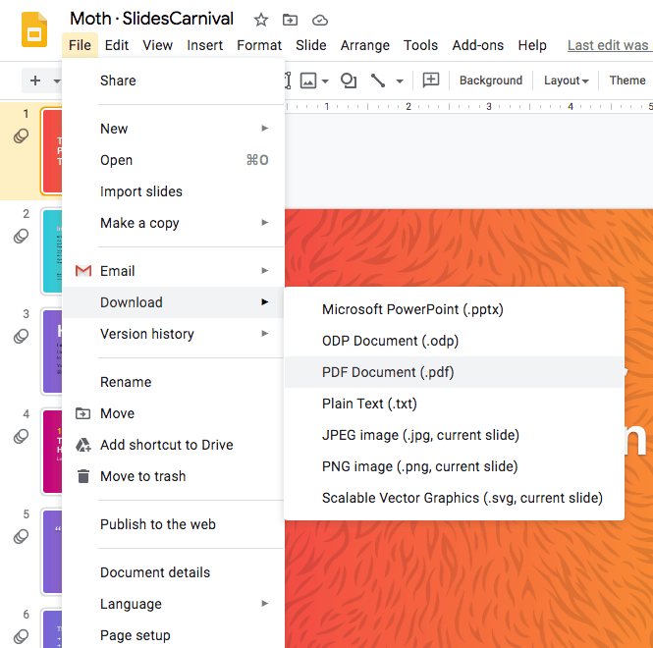The width and height of the screenshot is (653, 648).
Task: Click the Theme button
Action: (x=626, y=81)
